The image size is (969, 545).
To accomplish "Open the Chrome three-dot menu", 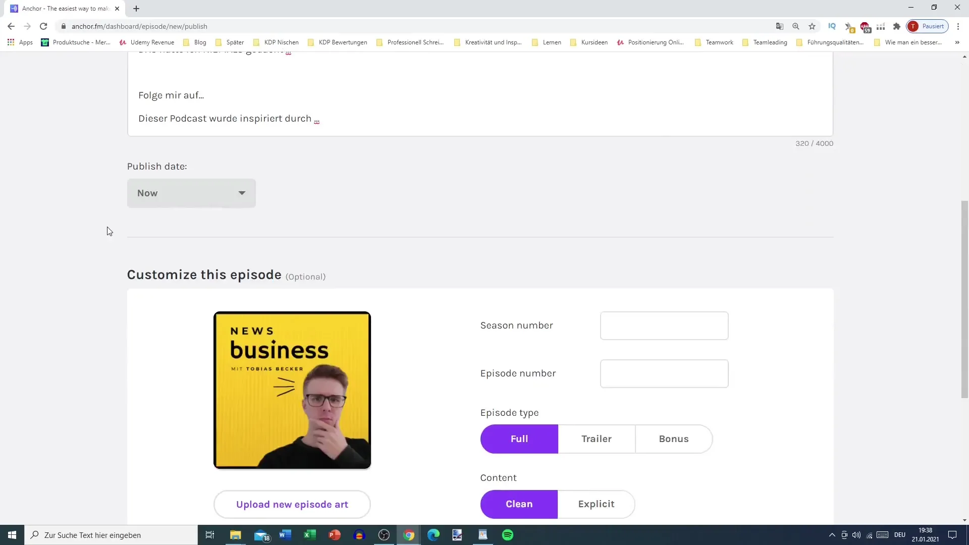I will [x=958, y=26].
